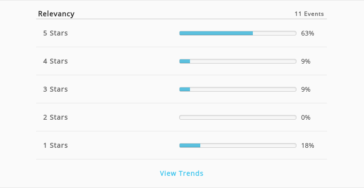Click the unfilled gray portion of 1 Stars bar
The image size is (364, 188).
click(x=248, y=145)
